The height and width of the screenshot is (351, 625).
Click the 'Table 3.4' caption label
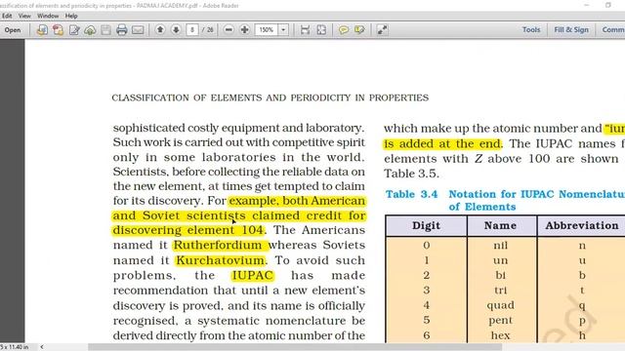pyautogui.click(x=411, y=194)
